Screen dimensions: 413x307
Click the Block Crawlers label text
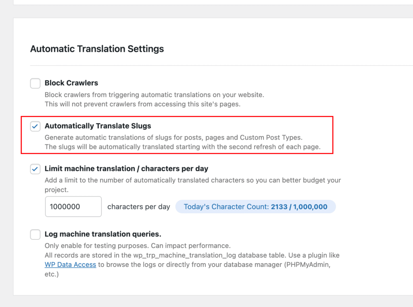point(71,83)
